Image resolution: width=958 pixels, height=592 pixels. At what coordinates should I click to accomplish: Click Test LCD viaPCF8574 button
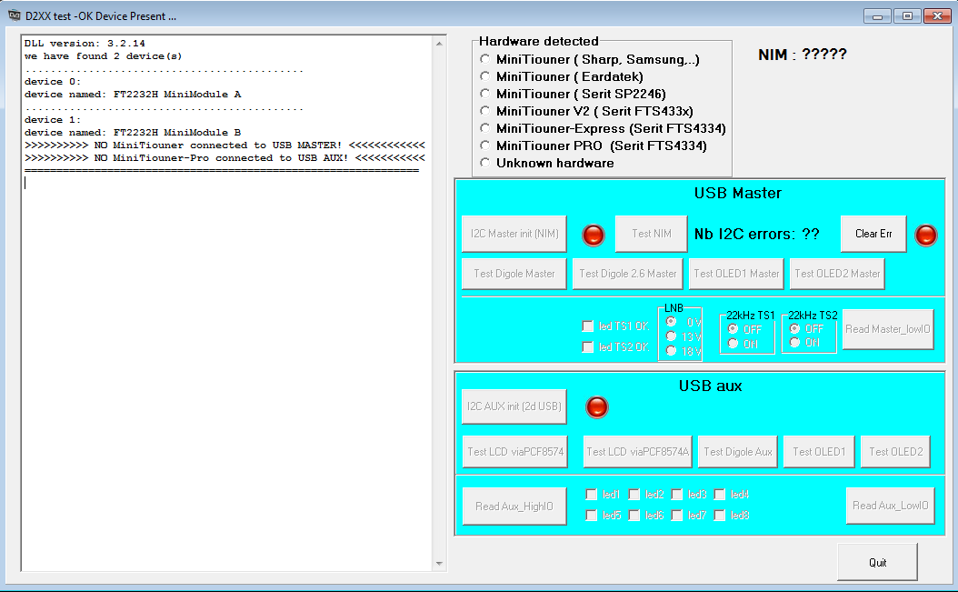click(x=515, y=451)
